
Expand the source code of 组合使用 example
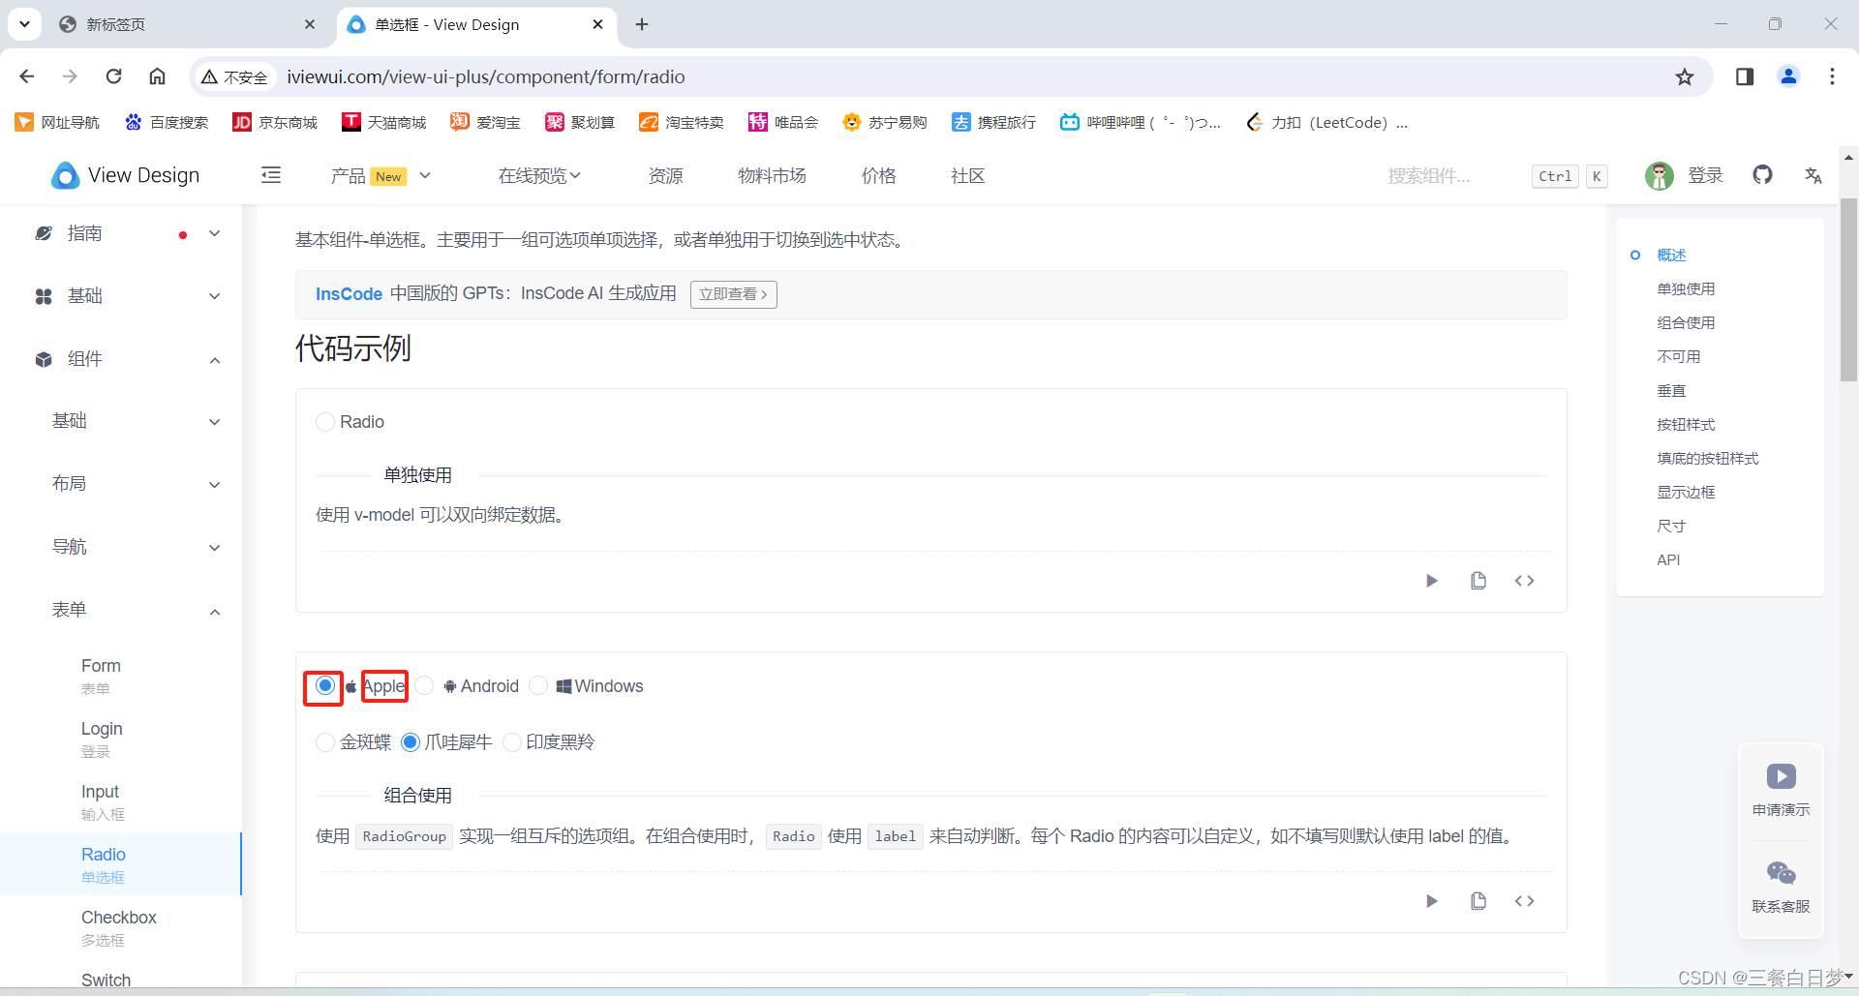coord(1523,900)
